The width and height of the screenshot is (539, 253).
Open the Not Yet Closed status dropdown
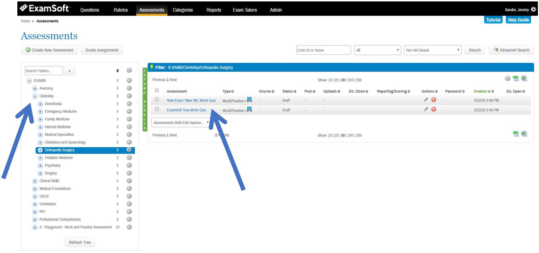pos(433,50)
